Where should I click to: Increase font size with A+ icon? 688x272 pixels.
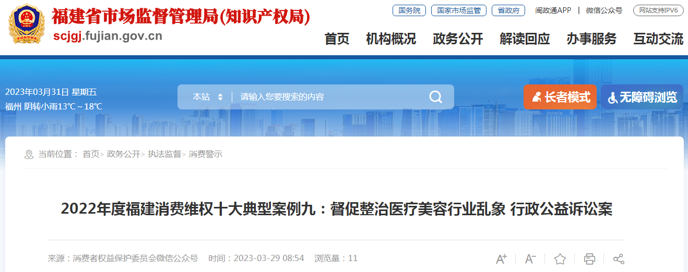point(501,259)
